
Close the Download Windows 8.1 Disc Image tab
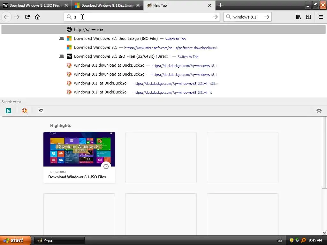[x=138, y=5]
